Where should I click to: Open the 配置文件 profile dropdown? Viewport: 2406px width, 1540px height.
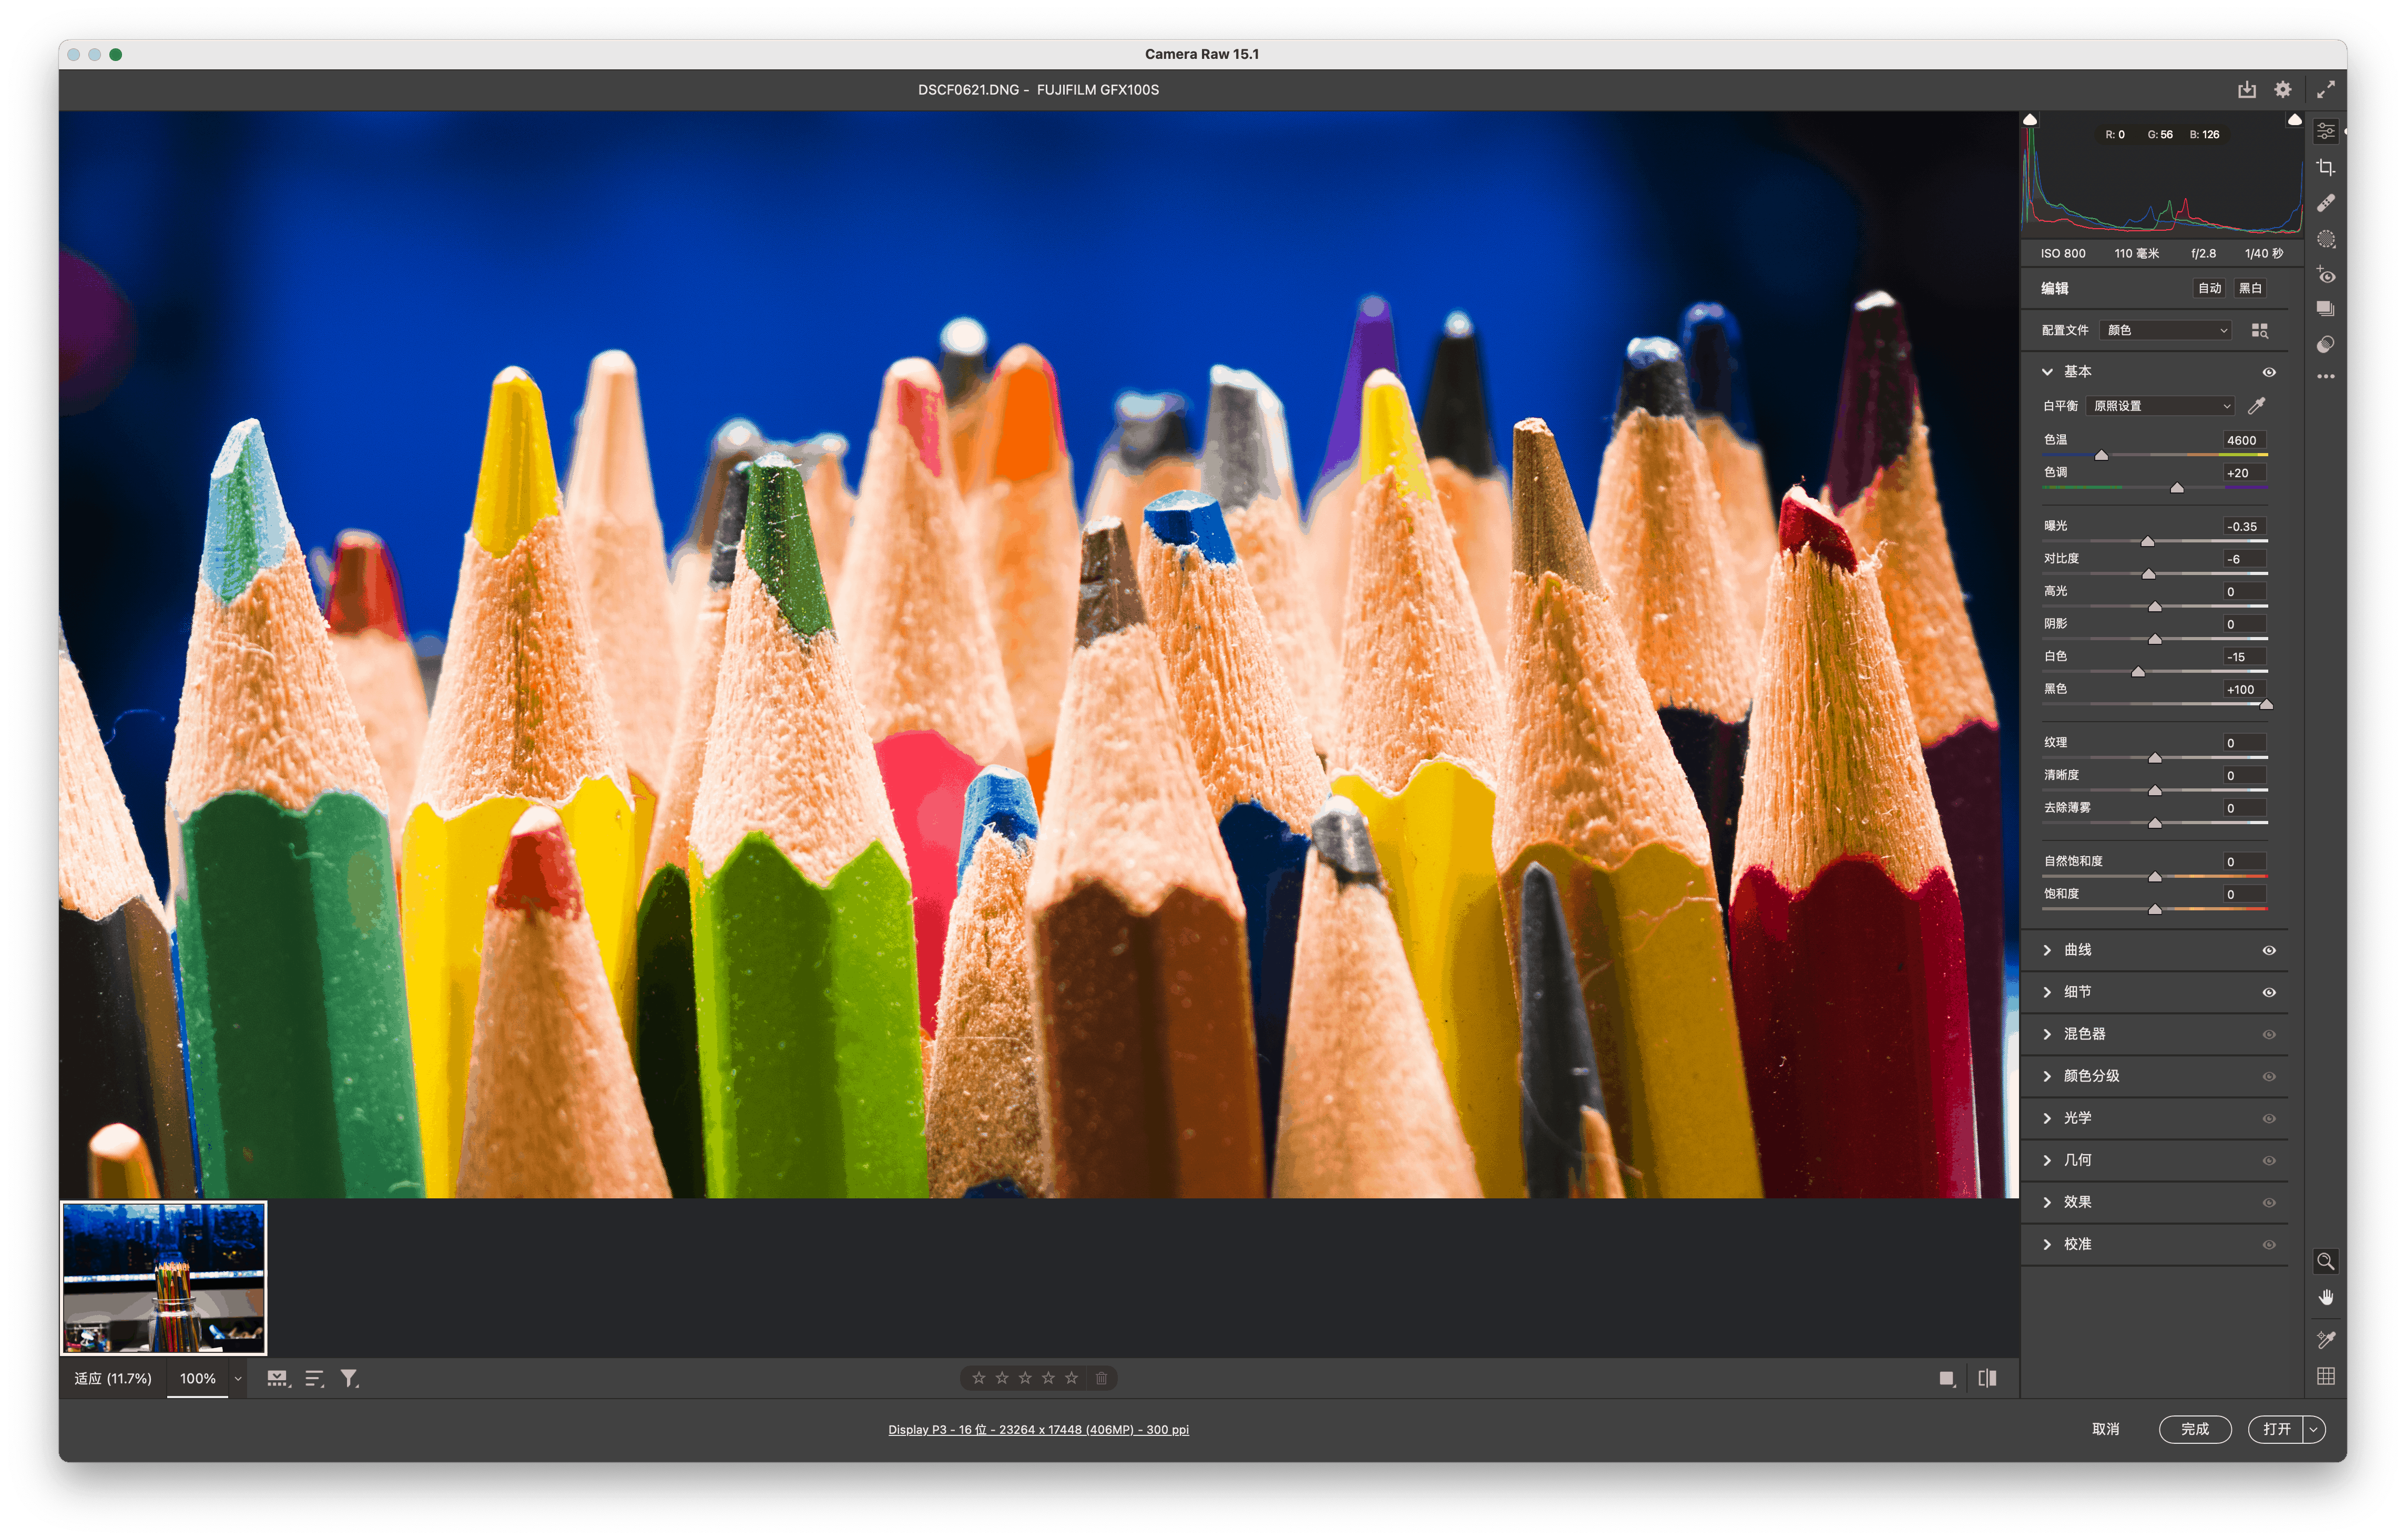coord(2167,330)
